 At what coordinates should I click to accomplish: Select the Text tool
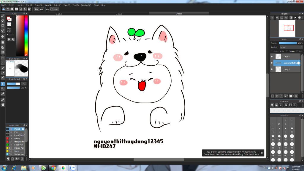[3, 84]
